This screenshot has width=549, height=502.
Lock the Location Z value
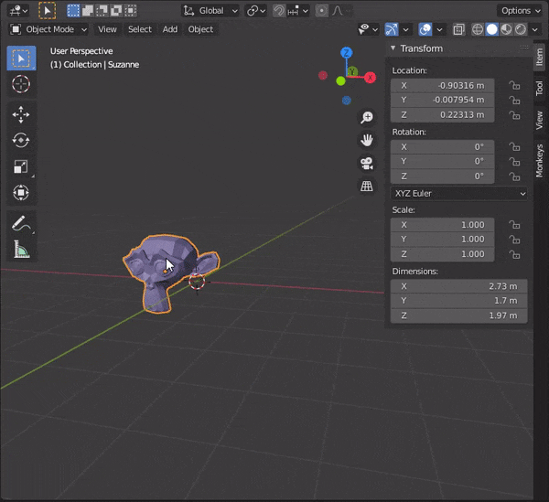point(514,115)
